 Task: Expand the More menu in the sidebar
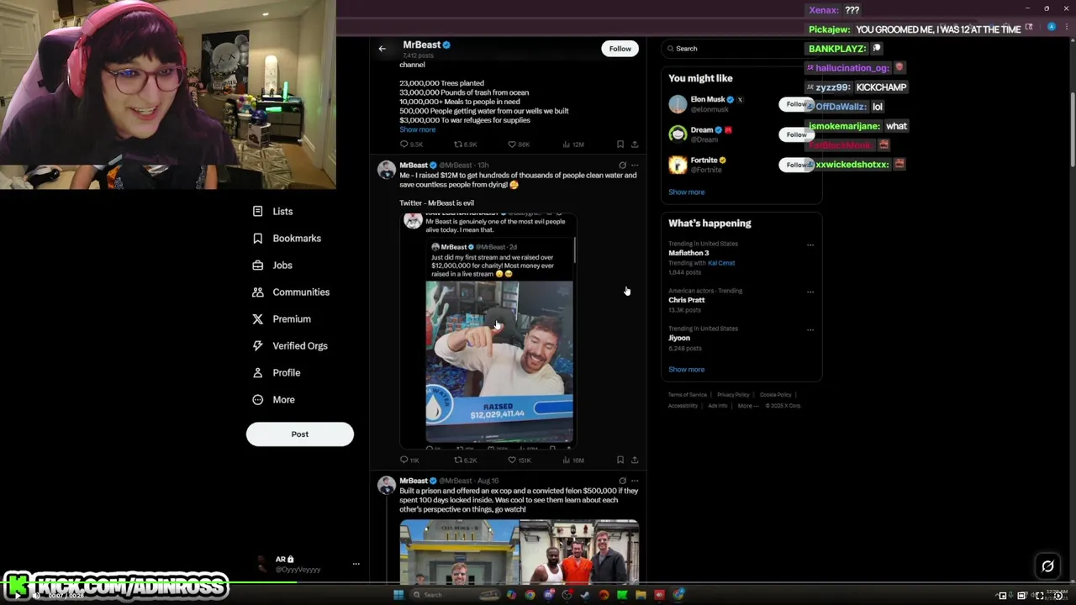(x=283, y=400)
